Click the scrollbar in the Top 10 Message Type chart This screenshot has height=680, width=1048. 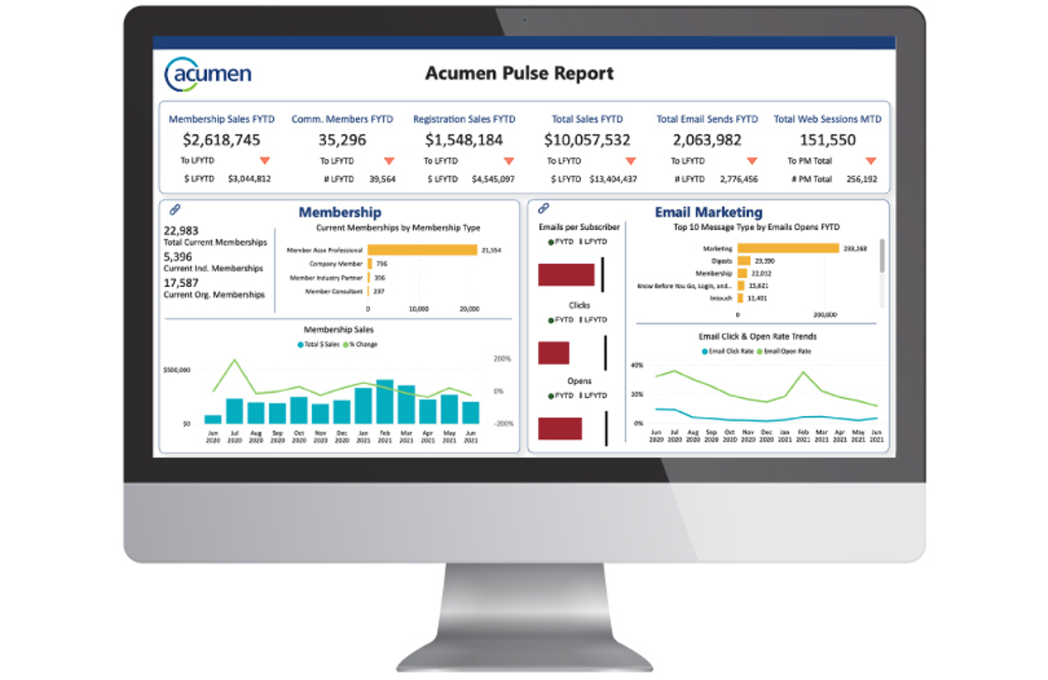click(x=882, y=256)
